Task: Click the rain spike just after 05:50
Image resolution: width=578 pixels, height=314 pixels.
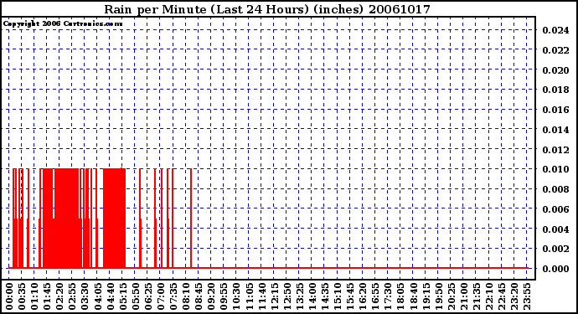Action: point(140,219)
